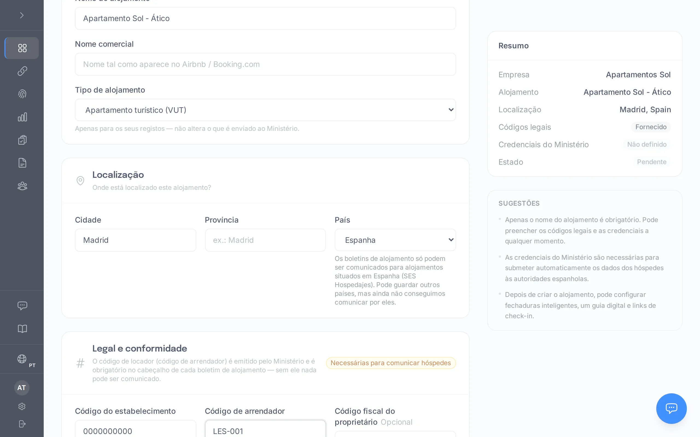Open the links chain icon in sidebar
This screenshot has width=700, height=437.
point(22,71)
